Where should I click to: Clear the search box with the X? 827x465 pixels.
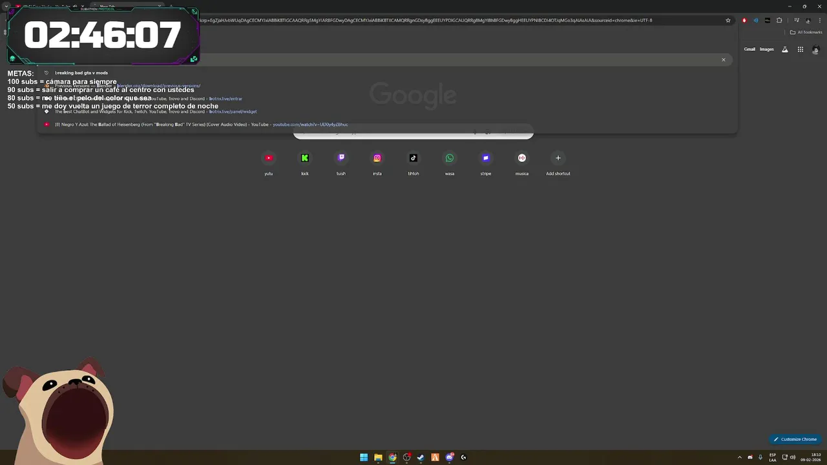click(724, 59)
